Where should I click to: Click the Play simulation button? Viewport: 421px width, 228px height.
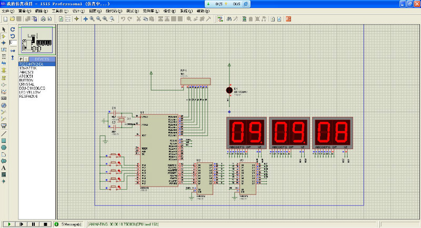9,224
